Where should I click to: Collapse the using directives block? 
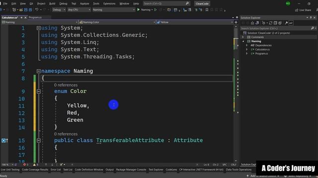(39, 28)
